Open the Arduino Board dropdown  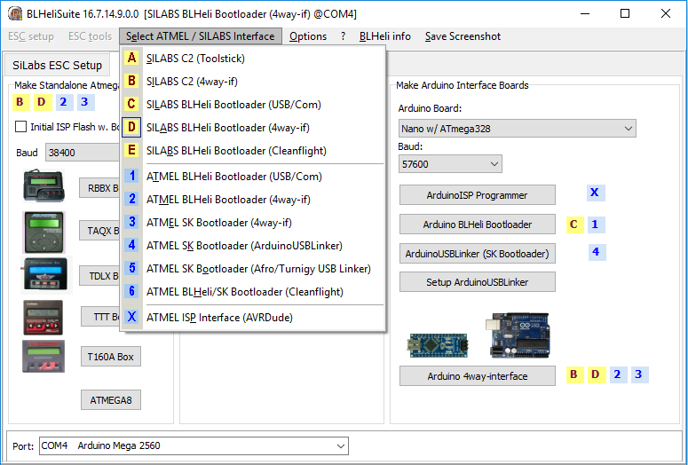click(x=518, y=129)
